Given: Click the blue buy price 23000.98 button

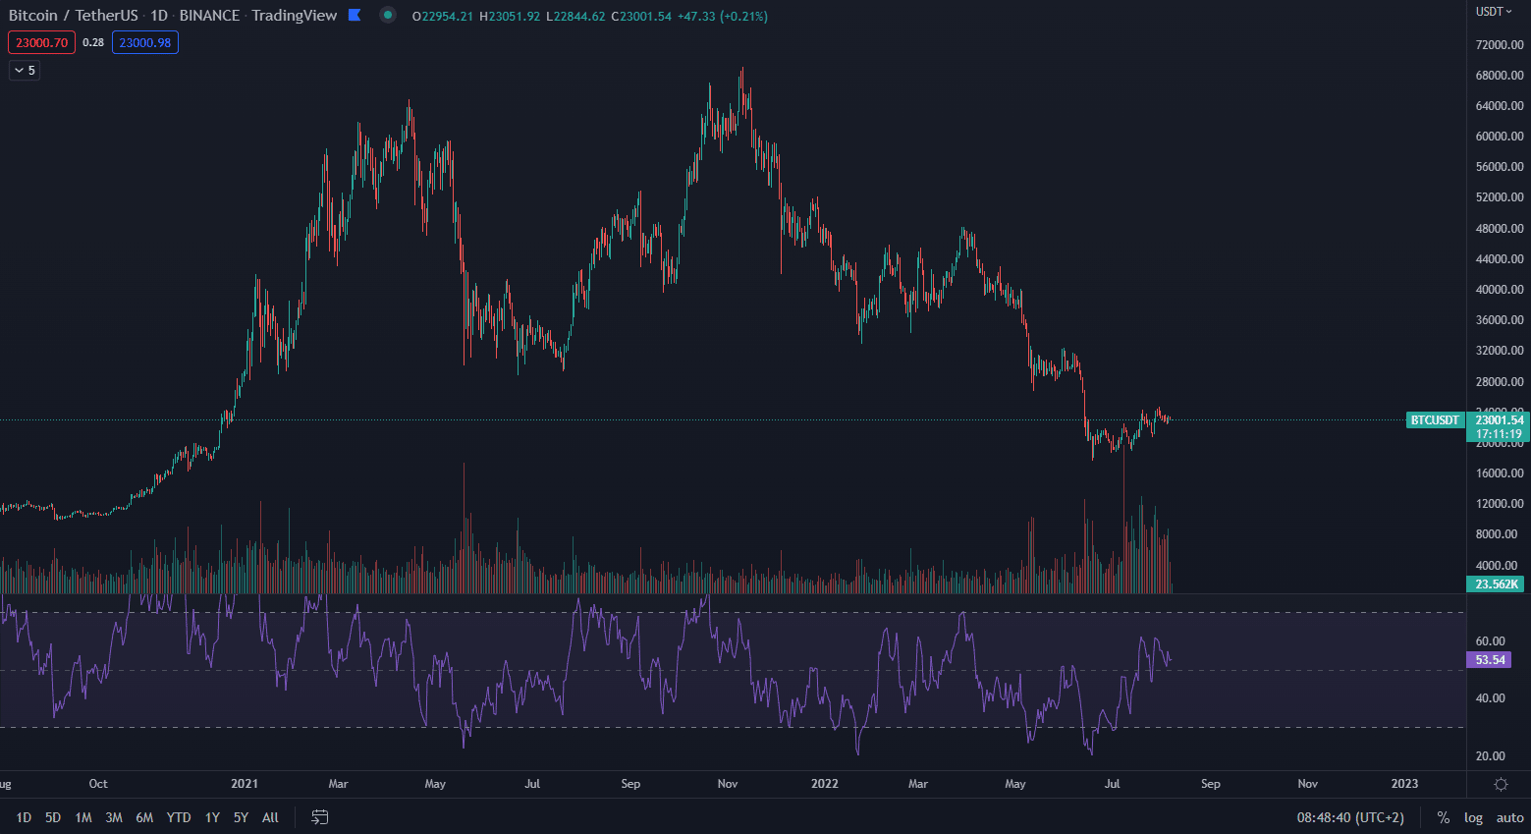Looking at the screenshot, I should pyautogui.click(x=144, y=43).
